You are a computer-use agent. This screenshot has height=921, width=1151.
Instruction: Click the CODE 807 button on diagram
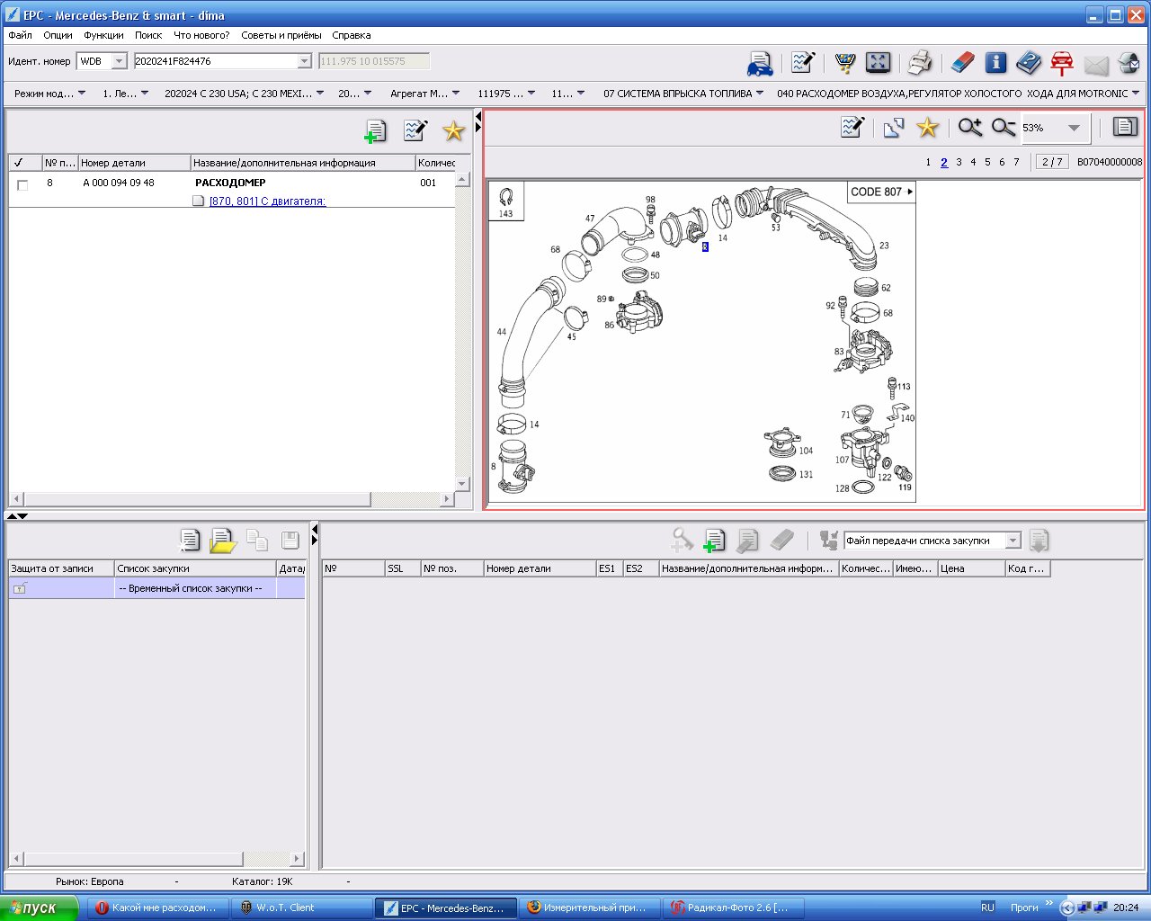tap(881, 192)
